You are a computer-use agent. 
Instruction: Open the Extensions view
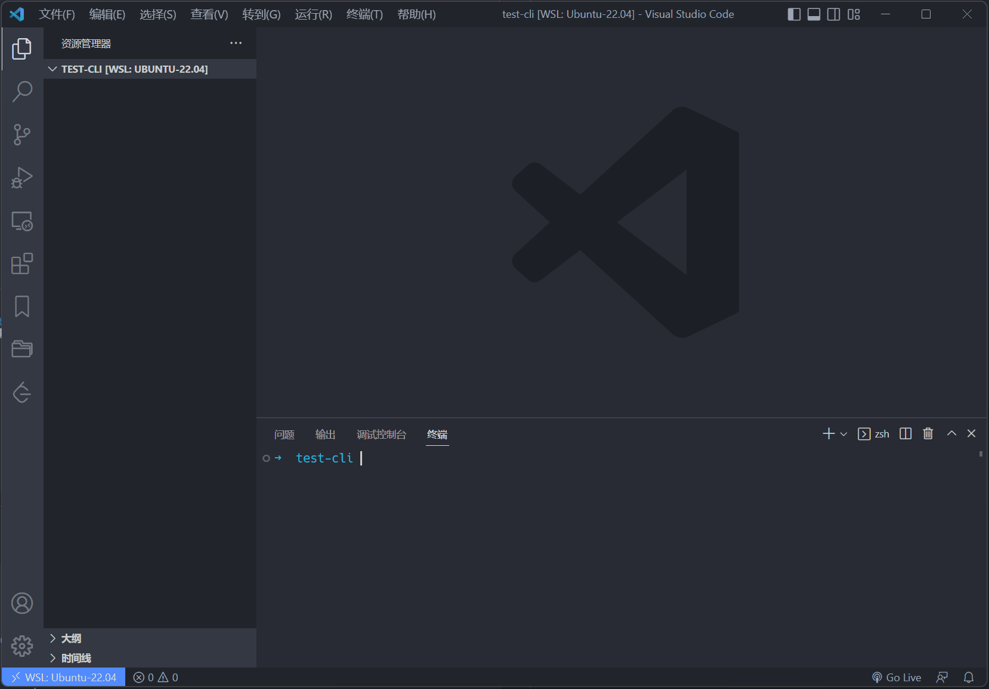coord(22,264)
